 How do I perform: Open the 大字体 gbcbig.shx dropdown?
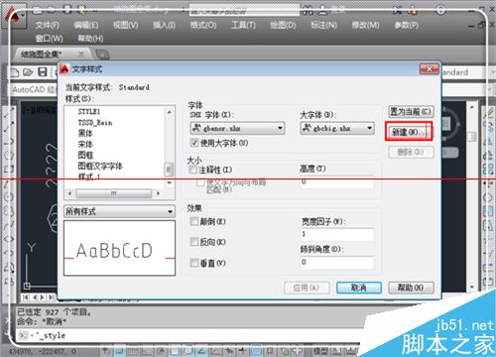point(337,128)
